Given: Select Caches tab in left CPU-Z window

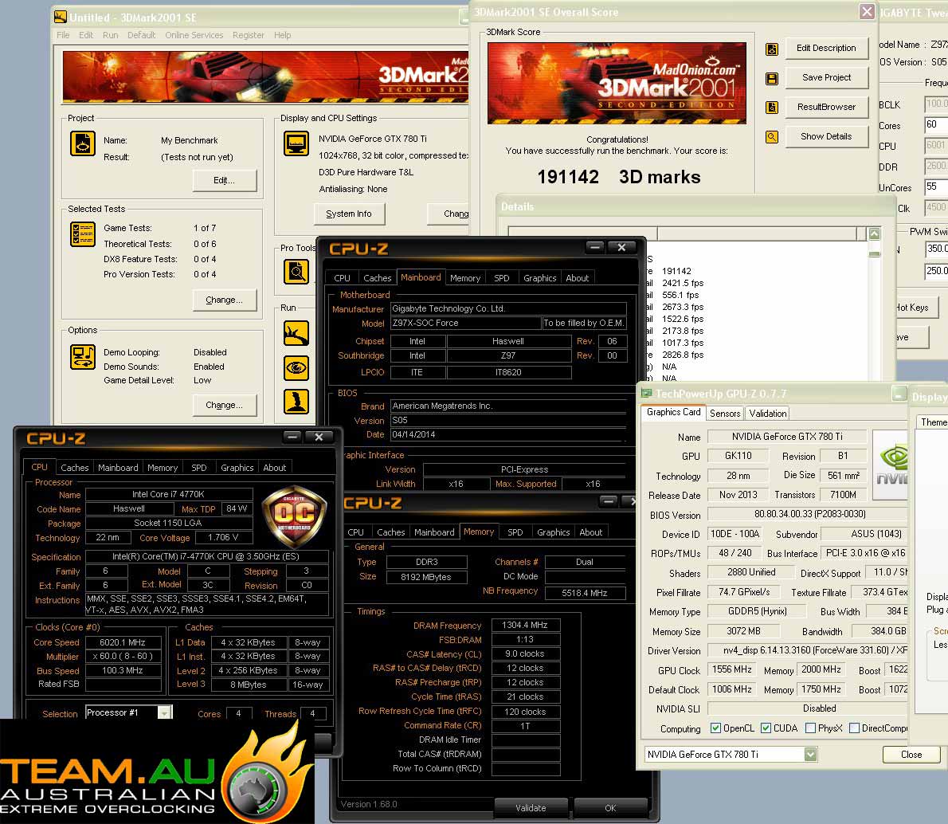Looking at the screenshot, I should tap(74, 468).
